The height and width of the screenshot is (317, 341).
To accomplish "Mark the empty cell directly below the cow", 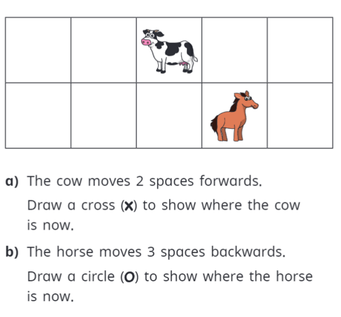I will click(169, 116).
